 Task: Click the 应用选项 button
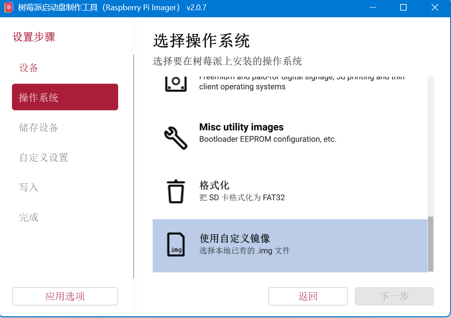65,296
